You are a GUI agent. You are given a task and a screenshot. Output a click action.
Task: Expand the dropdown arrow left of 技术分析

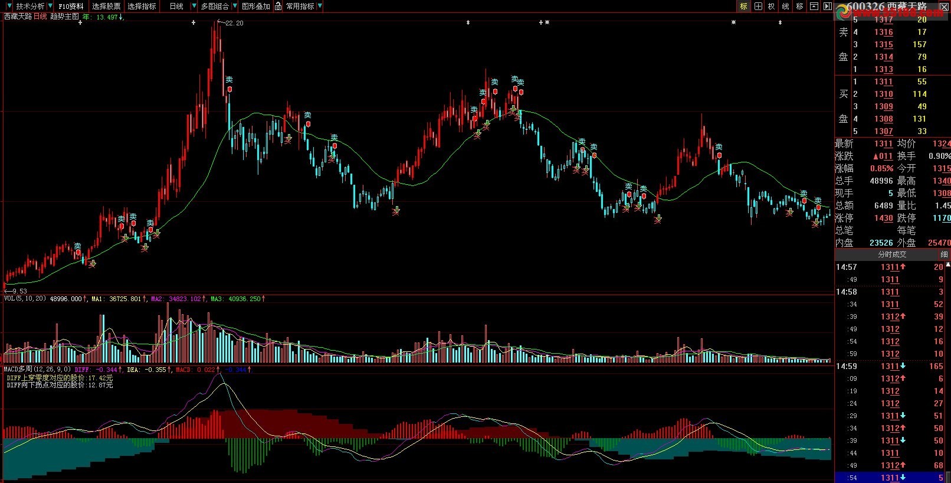10,6
